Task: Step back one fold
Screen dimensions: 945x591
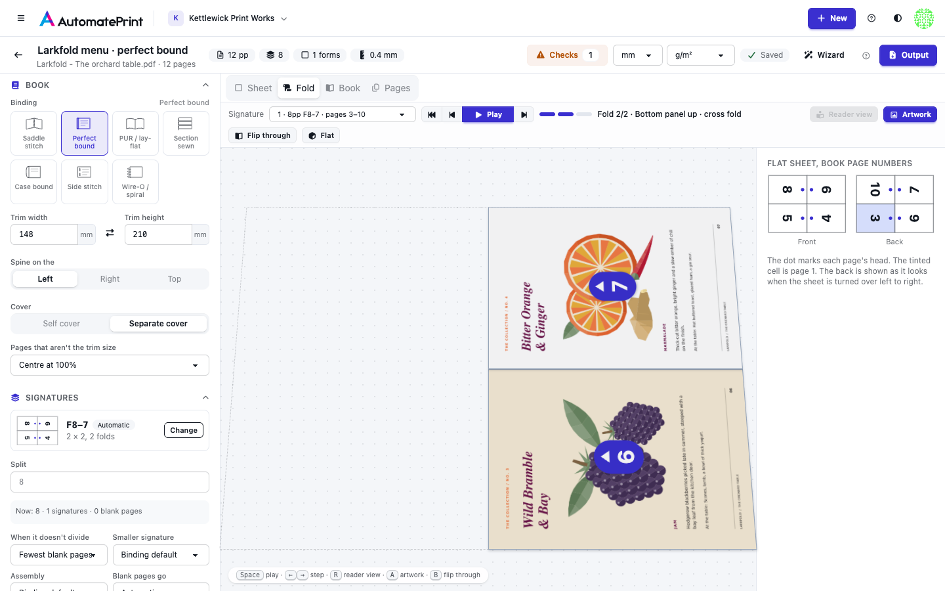Action: click(x=452, y=114)
